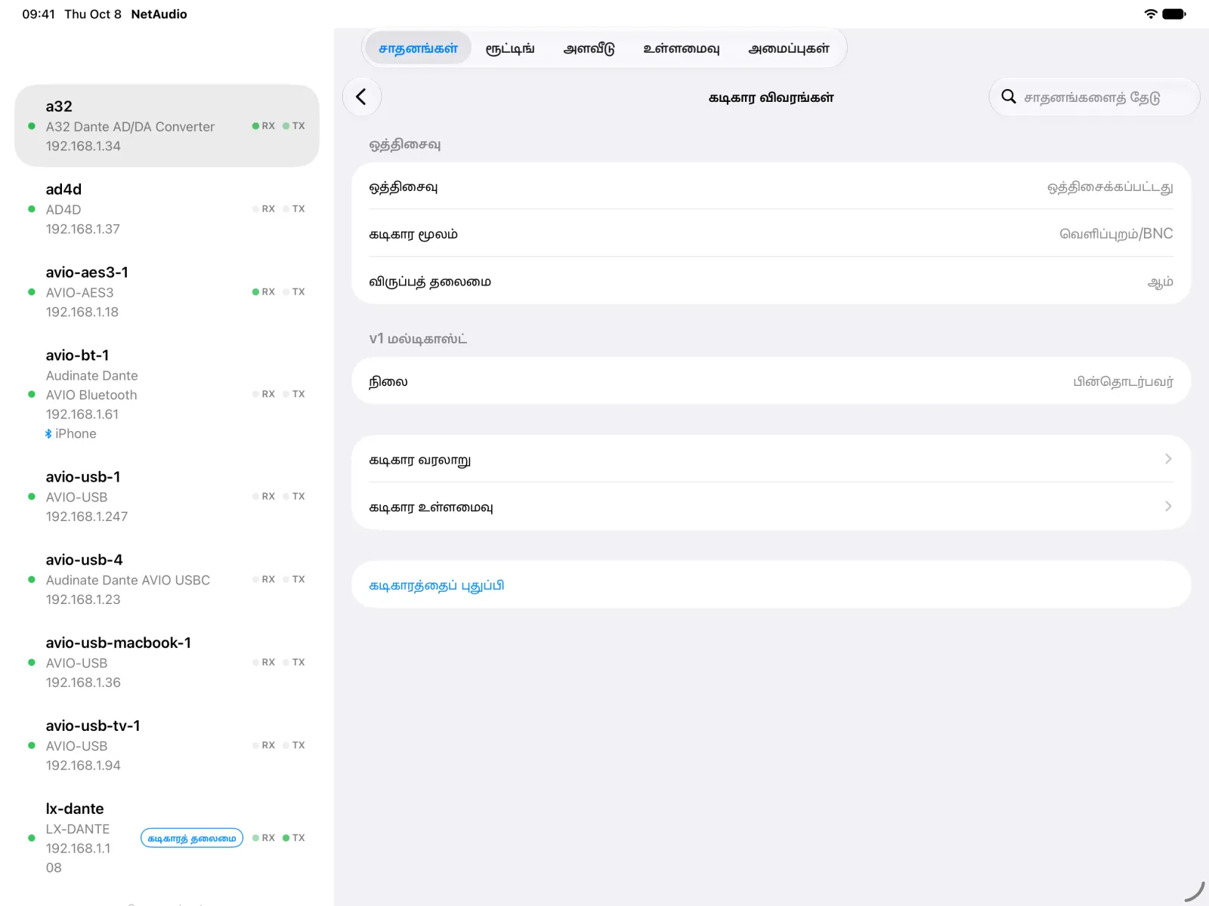The image size is (1209, 906).
Task: Switch to the சாதனங்கள் tab
Action: [x=418, y=48]
